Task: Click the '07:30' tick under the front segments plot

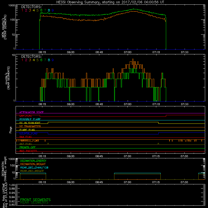Action: tap(185, 52)
